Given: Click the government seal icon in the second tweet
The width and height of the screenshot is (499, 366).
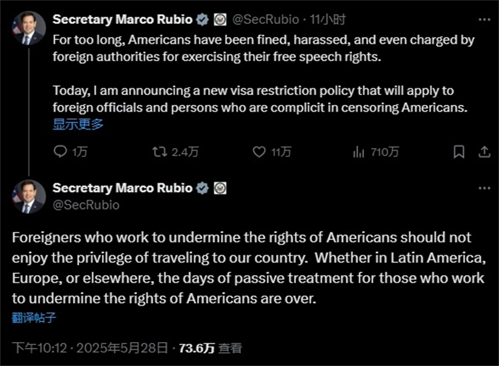Looking at the screenshot, I should pyautogui.click(x=220, y=189).
